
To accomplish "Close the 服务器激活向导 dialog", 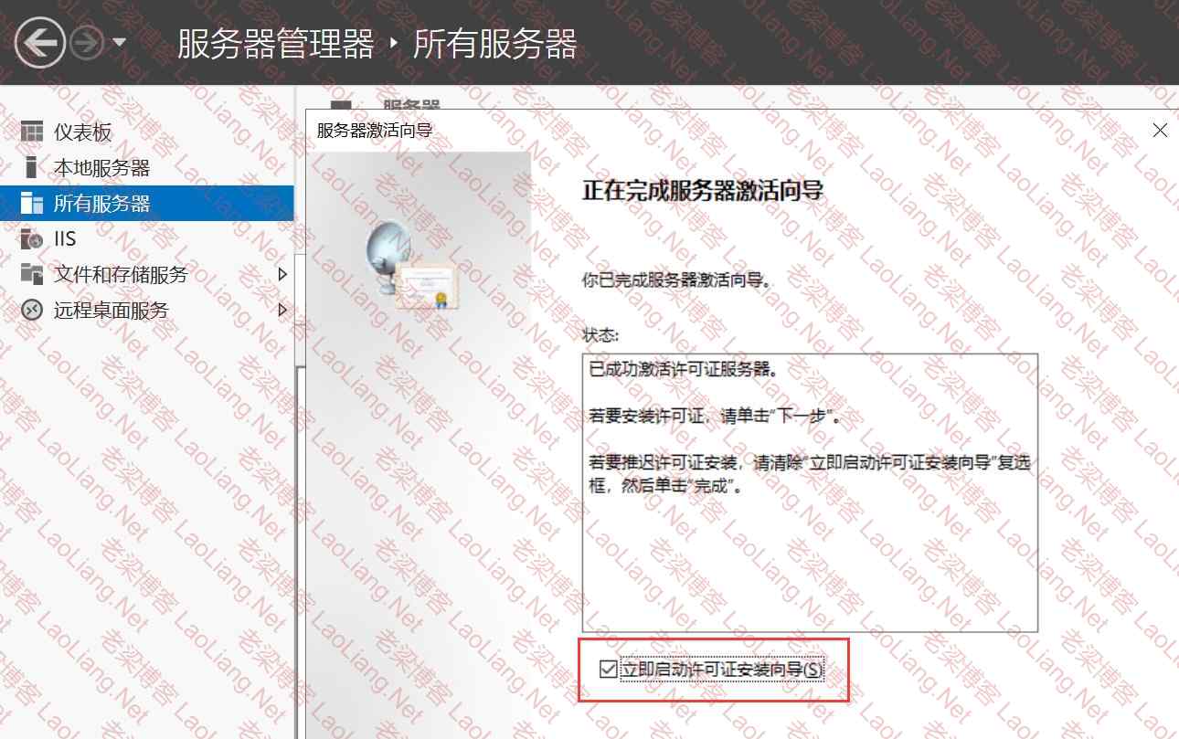I will (1160, 131).
